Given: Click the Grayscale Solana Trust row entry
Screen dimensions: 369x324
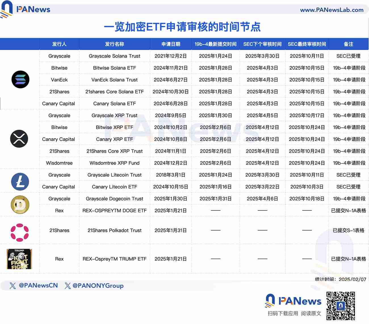Looking at the screenshot, I should click(114, 56).
